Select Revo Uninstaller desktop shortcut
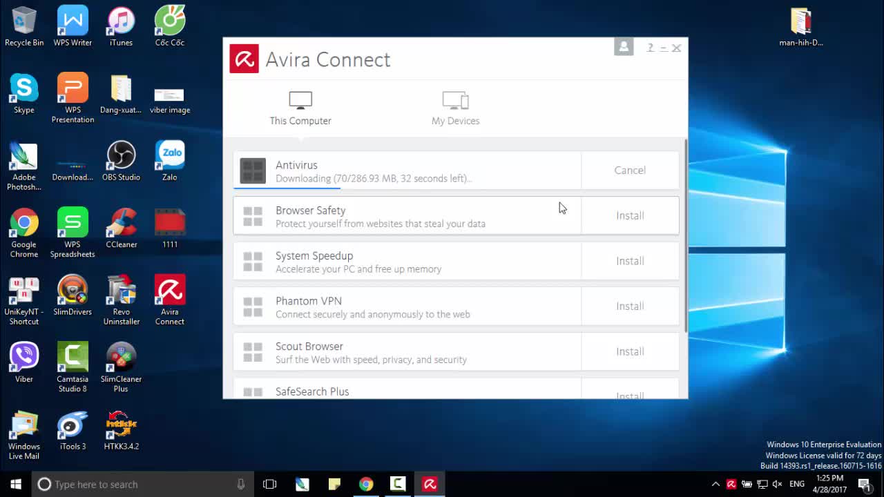Image resolution: width=884 pixels, height=497 pixels. coord(121,300)
